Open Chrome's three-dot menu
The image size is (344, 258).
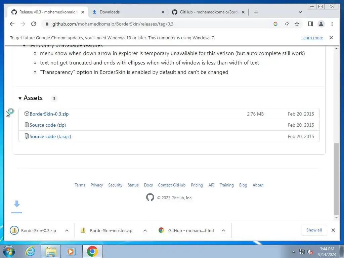(332, 24)
